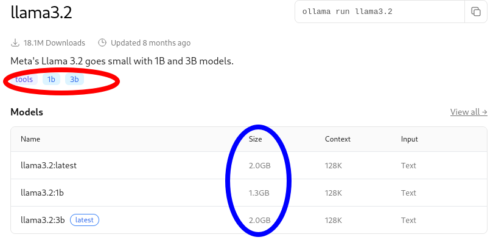Click the downloads arrow icon

point(15,43)
